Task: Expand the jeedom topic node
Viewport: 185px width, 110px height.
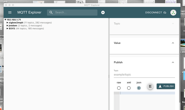Action: pyautogui.click(x=7, y=26)
